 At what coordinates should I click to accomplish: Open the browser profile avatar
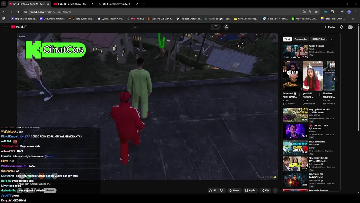click(x=349, y=12)
